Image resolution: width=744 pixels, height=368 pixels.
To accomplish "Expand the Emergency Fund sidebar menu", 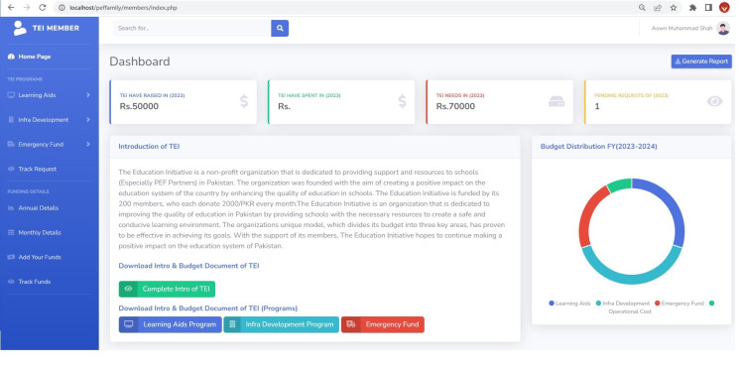I will [50, 144].
